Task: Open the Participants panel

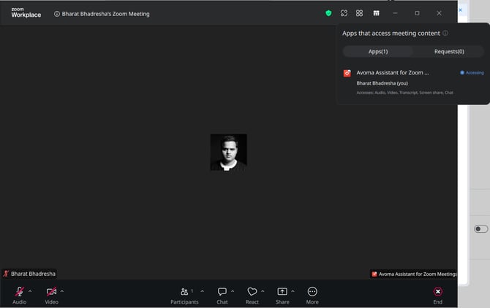Action: coord(184,295)
